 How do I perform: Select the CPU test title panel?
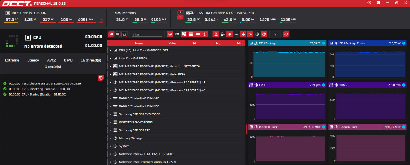53,42
